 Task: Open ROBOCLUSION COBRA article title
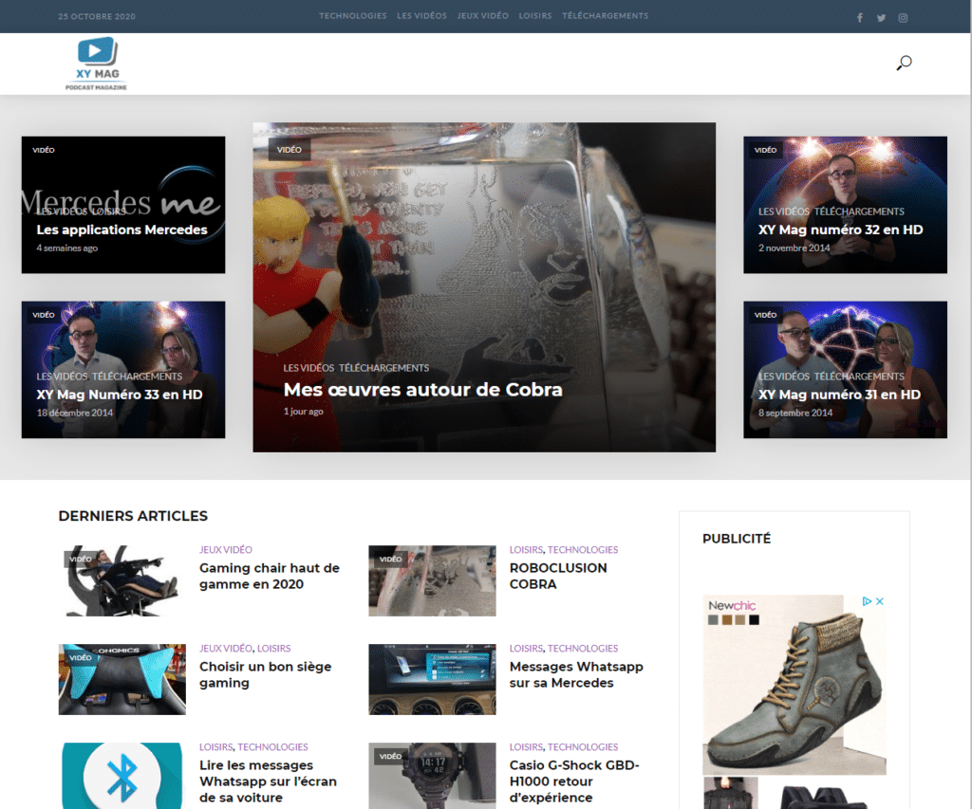558,576
